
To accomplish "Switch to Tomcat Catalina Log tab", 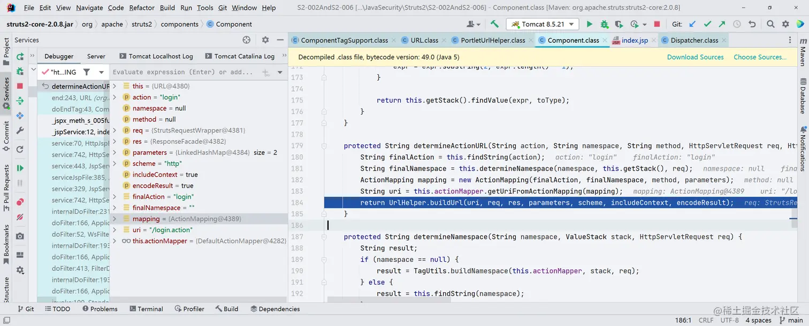I will click(240, 56).
